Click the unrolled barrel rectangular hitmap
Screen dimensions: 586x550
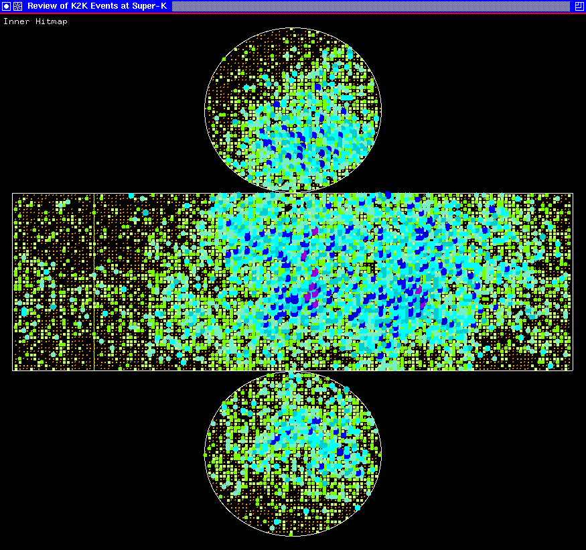[x=293, y=282]
